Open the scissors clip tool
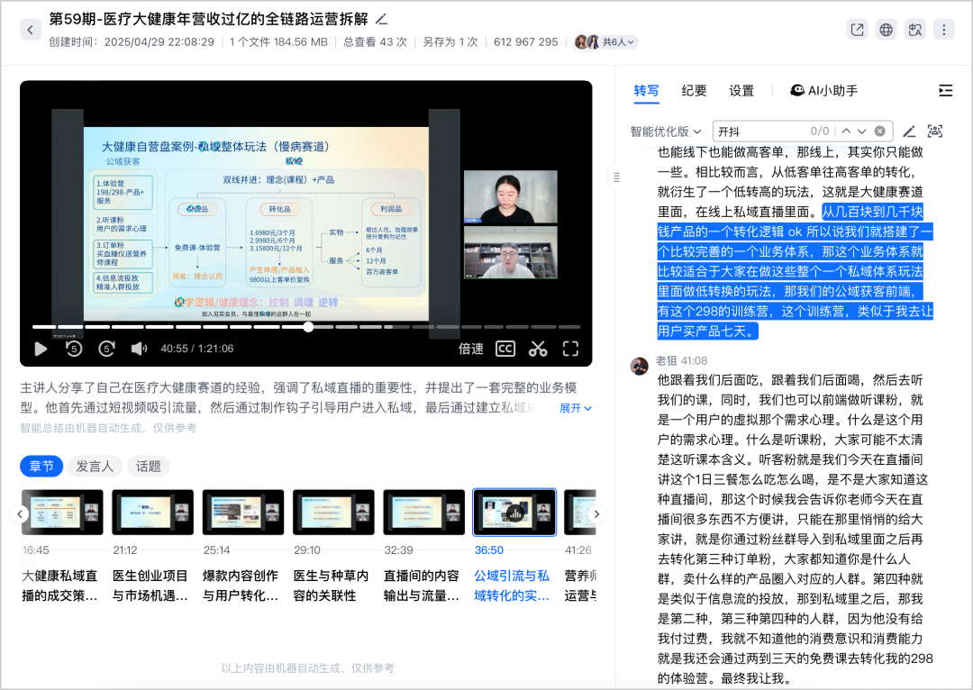Image resolution: width=973 pixels, height=690 pixels. click(538, 349)
